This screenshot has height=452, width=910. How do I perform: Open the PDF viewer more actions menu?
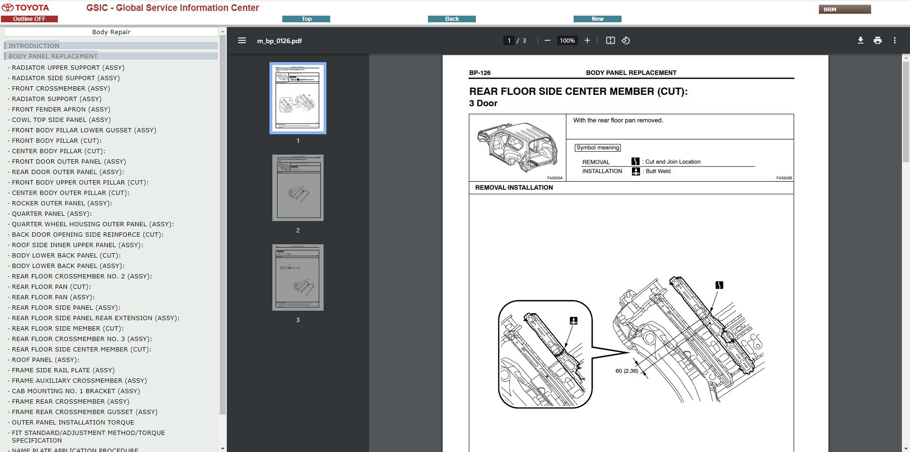coord(895,41)
